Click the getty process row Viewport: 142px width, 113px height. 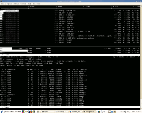coord(43,90)
